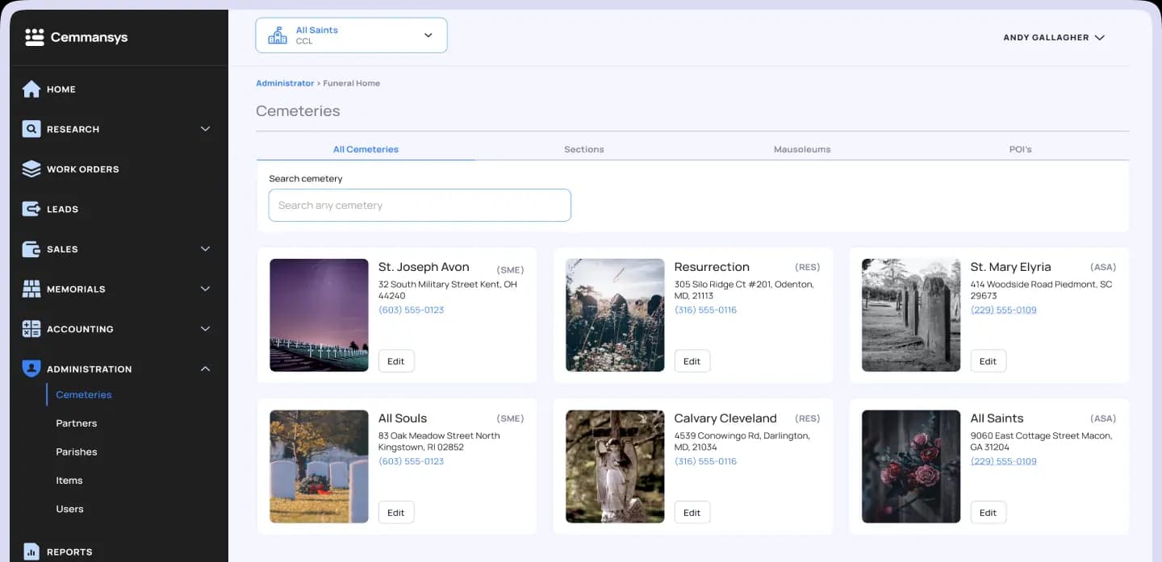Open the Calvary Cleveland thumbnail image
The height and width of the screenshot is (562, 1162).
[x=615, y=467]
